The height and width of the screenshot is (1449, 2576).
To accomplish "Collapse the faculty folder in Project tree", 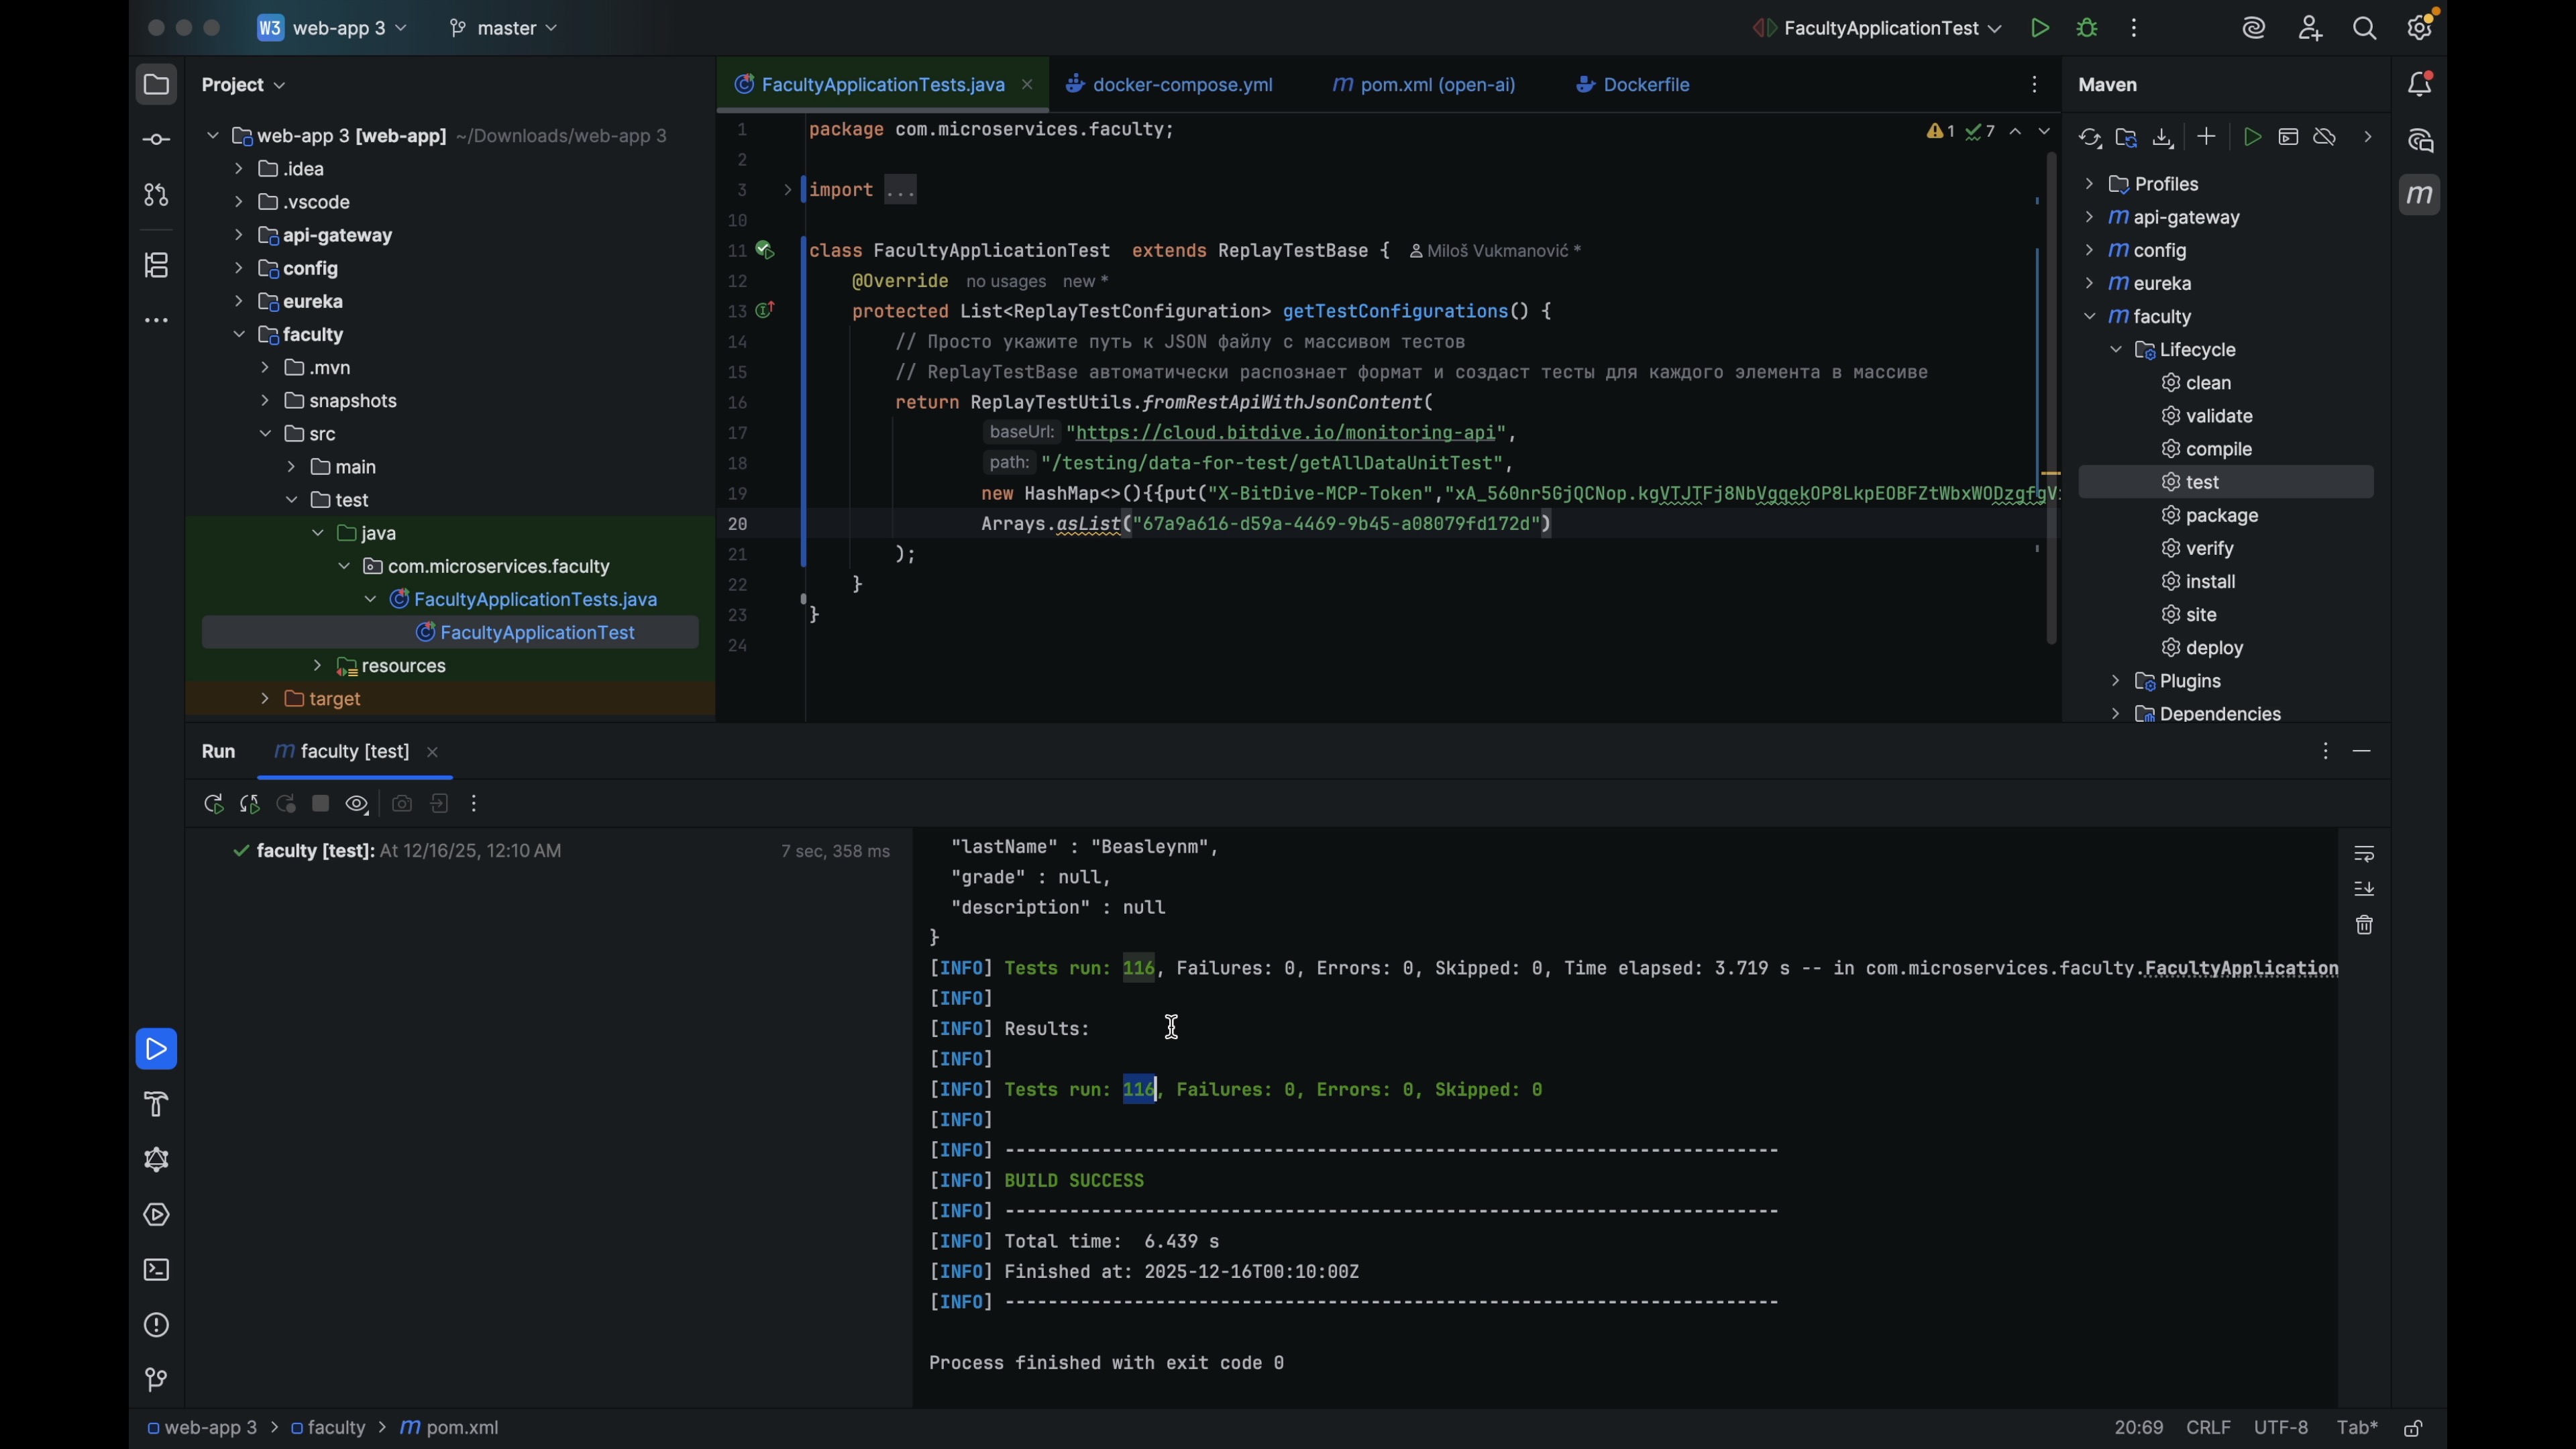I will pos(238,335).
